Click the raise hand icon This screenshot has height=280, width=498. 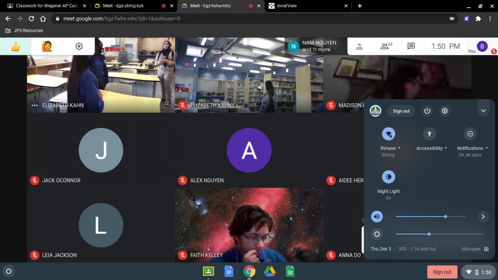click(47, 47)
